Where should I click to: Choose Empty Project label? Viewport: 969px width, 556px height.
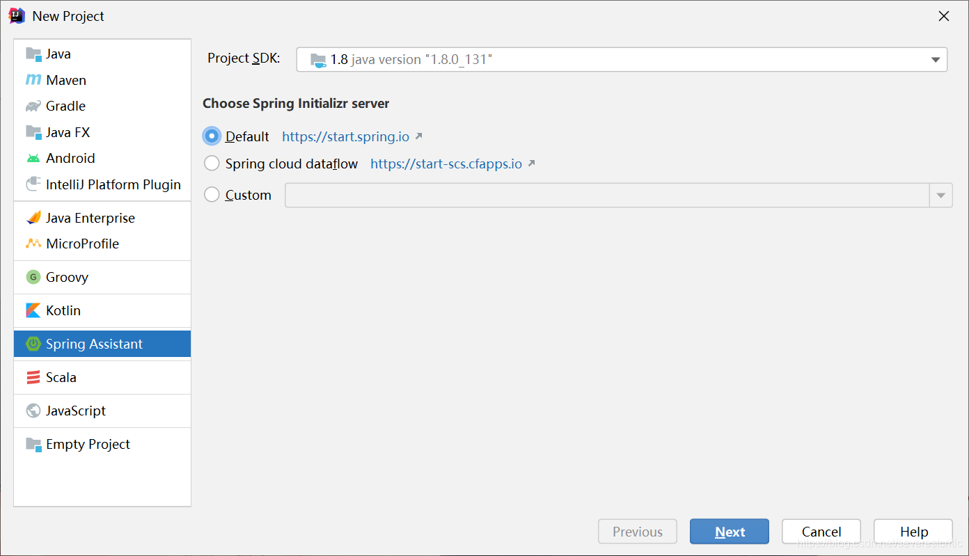[x=88, y=444]
